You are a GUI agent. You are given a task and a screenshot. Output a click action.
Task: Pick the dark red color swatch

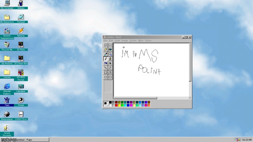pyautogui.click(x=116, y=103)
